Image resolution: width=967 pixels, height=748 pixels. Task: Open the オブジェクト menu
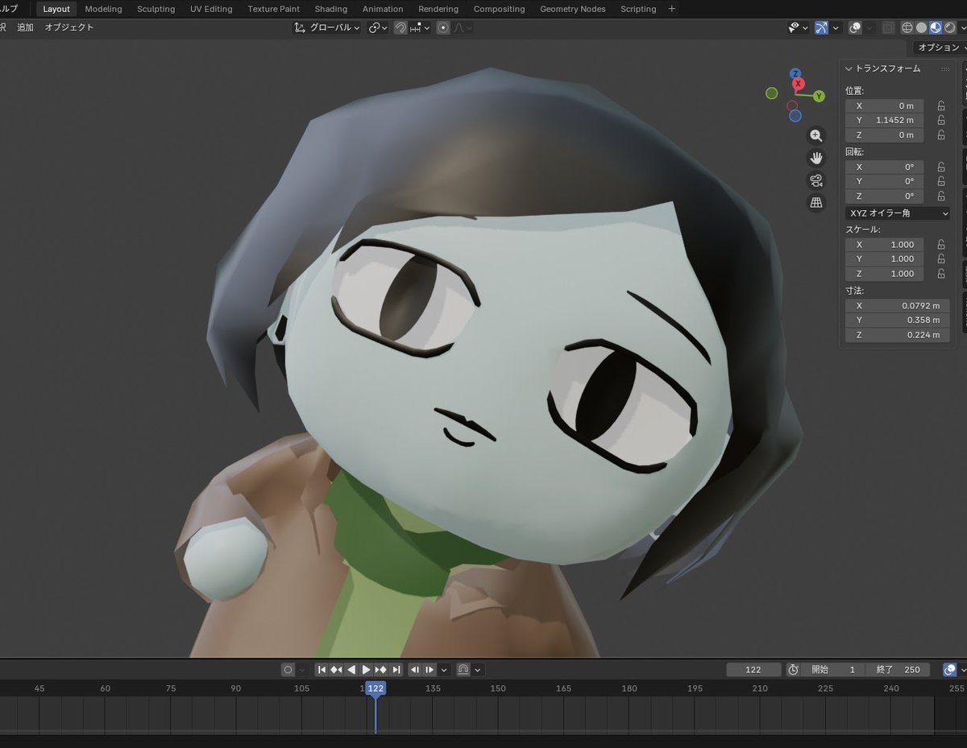click(x=69, y=27)
